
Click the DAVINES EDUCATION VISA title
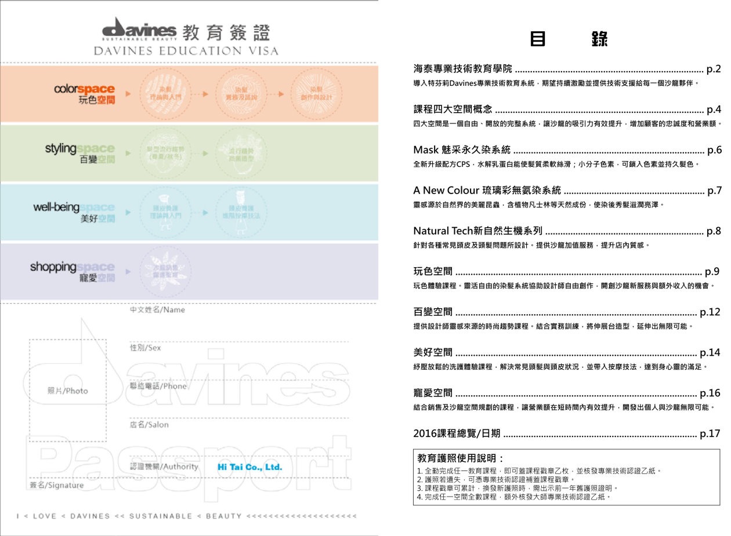pos(186,50)
